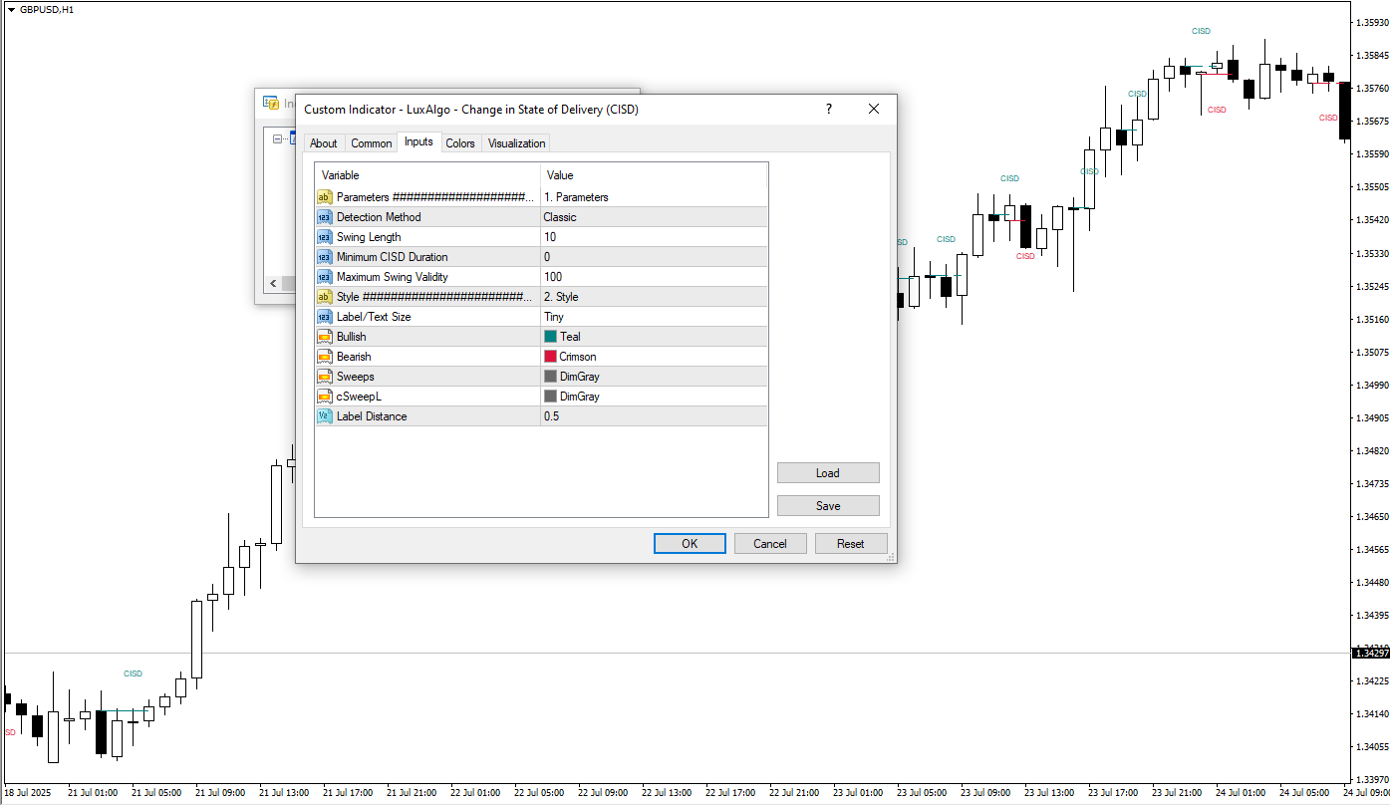Screen dimensions: 1390x805
Task: Click the Reset button
Action: [x=851, y=543]
